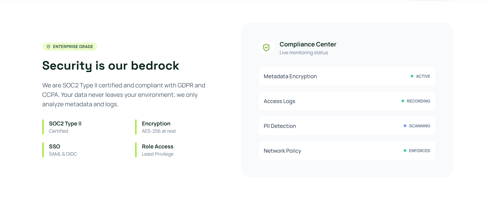The height and width of the screenshot is (208, 493).
Task: Click the ENFORCED status label
Action: (420, 151)
